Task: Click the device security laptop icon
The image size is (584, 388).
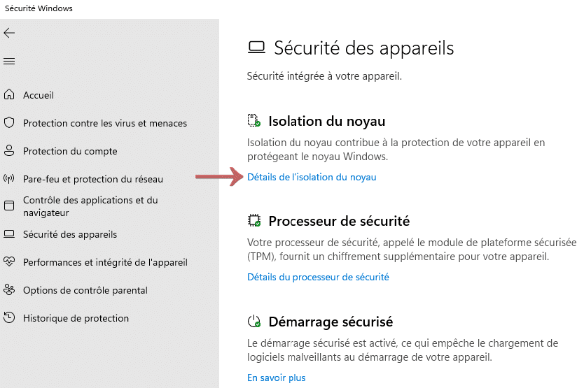Action: [9, 234]
